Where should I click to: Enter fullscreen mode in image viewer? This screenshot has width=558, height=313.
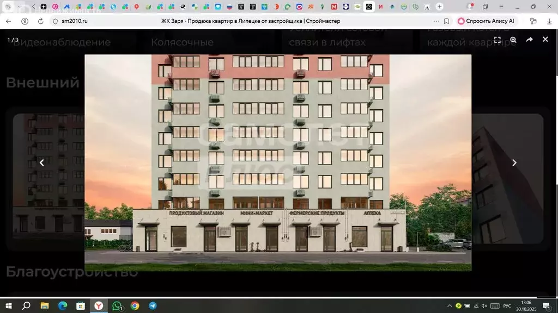[x=497, y=40]
